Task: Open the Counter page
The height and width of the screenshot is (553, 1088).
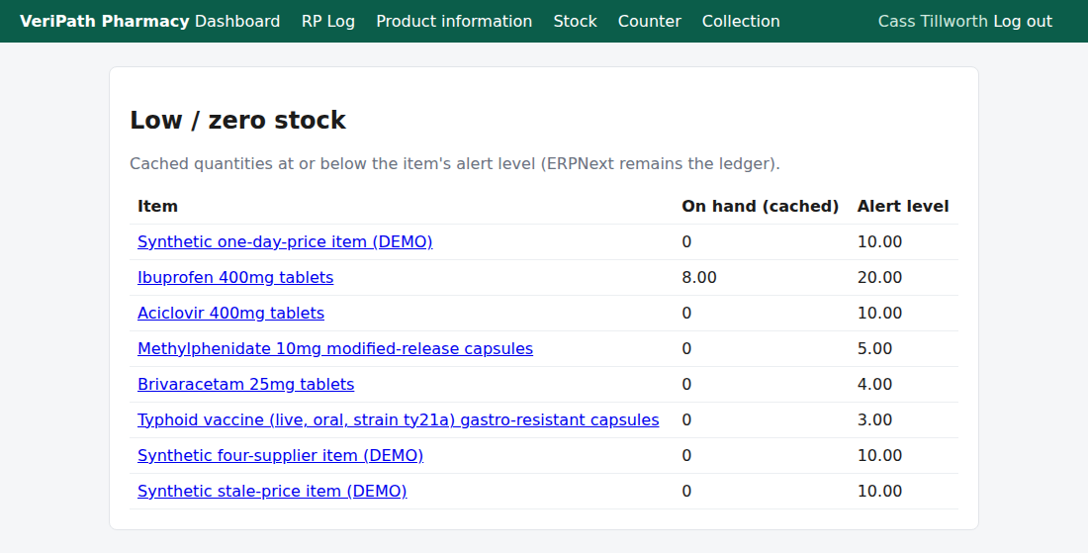Action: point(650,22)
